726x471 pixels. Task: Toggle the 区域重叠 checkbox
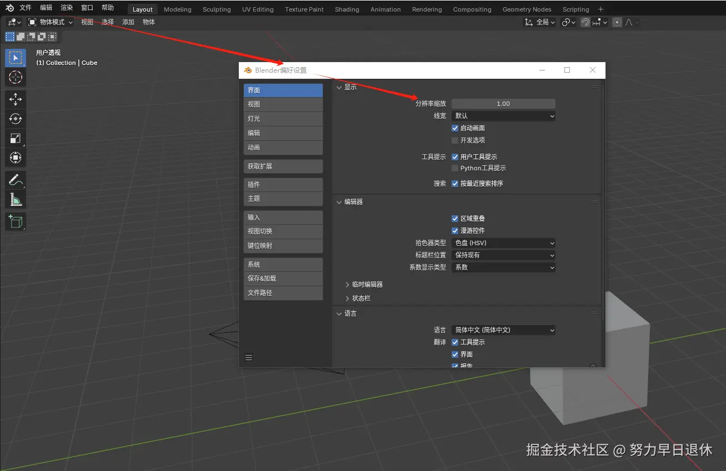pos(455,219)
